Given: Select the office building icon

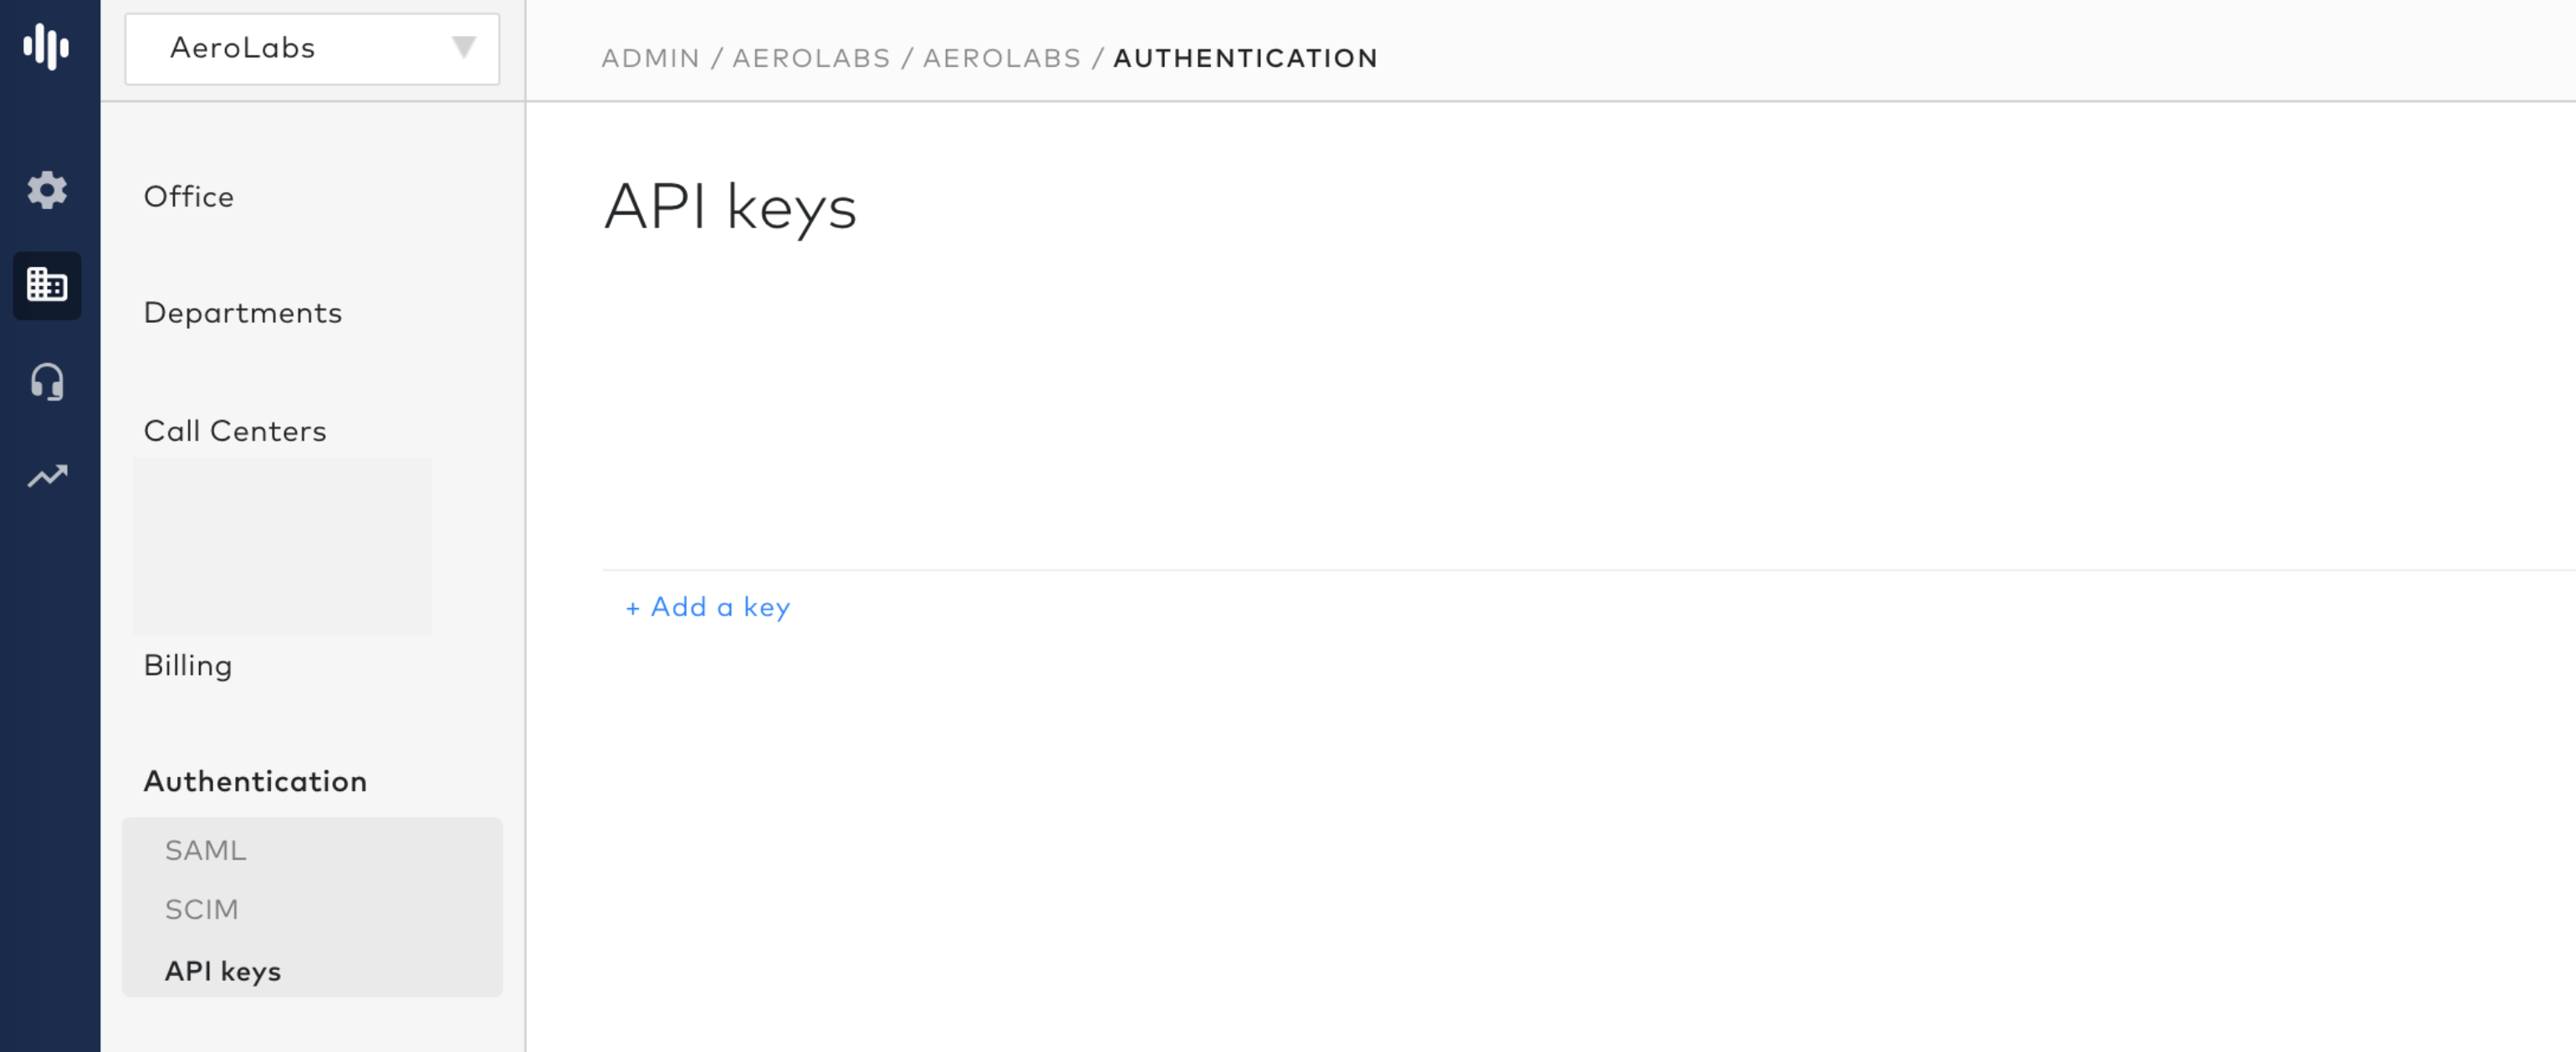Looking at the screenshot, I should click(x=46, y=286).
